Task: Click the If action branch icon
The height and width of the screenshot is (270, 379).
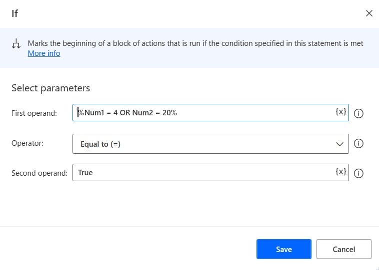Action: (16, 44)
